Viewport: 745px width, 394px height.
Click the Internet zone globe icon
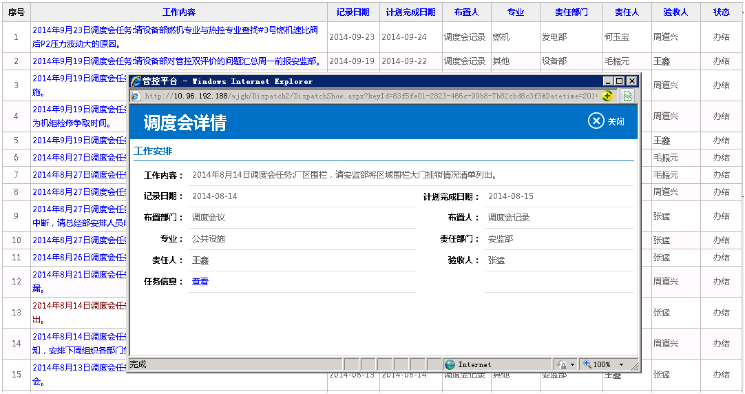coord(450,364)
